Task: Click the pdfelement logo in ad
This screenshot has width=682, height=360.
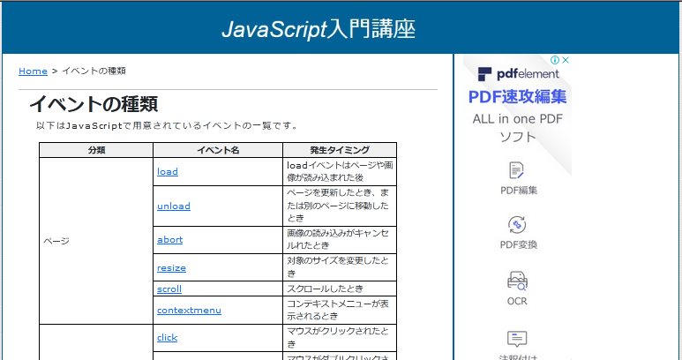Action: pyautogui.click(x=519, y=74)
